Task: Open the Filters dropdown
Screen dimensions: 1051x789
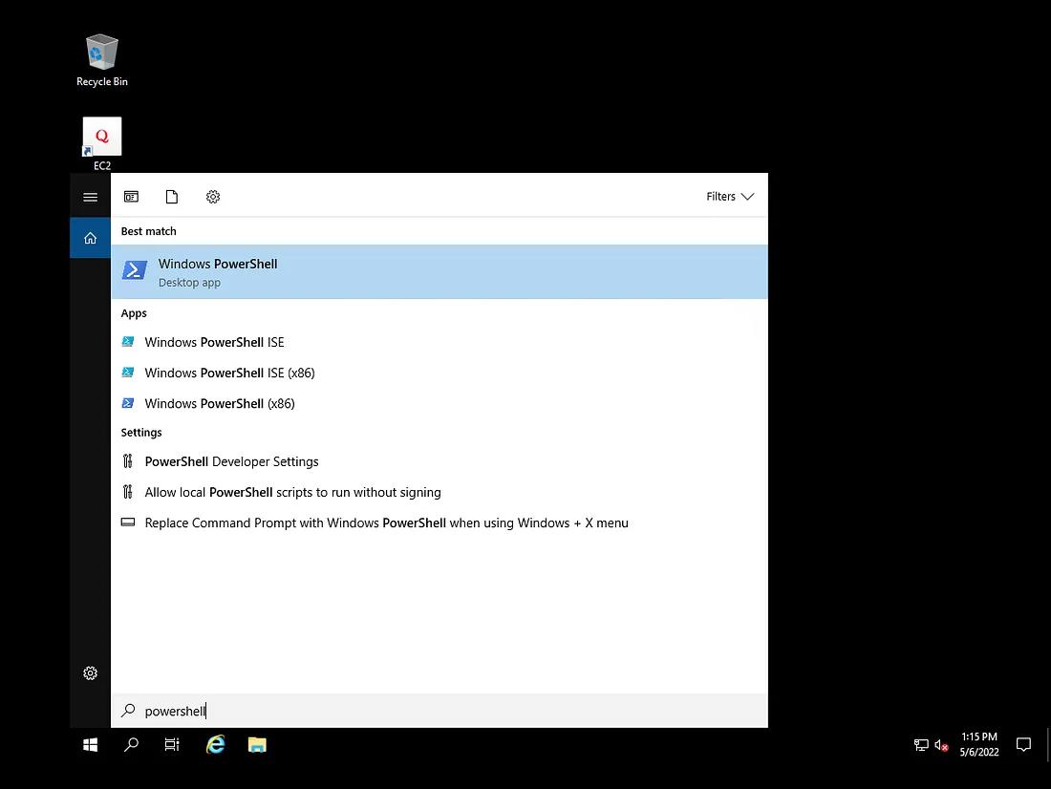Action: [x=730, y=197]
